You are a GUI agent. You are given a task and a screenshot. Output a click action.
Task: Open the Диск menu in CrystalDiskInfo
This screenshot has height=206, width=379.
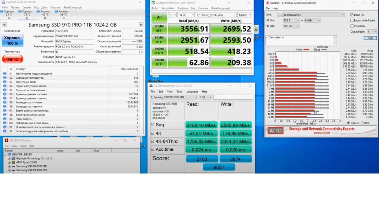(45, 8)
